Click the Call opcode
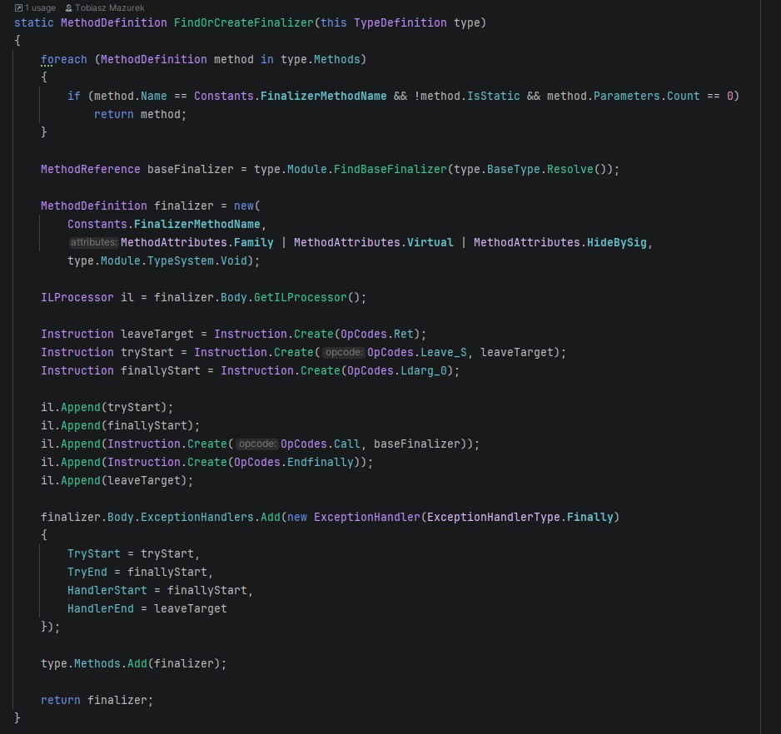Viewport: 781px width, 734px height. point(346,444)
